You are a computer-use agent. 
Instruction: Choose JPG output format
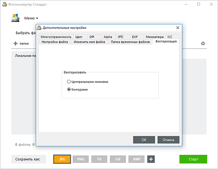[x=62, y=159]
